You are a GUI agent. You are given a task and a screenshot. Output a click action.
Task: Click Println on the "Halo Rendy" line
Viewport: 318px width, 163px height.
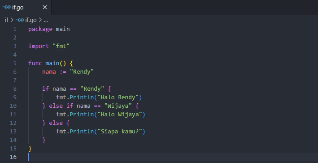(x=82, y=97)
